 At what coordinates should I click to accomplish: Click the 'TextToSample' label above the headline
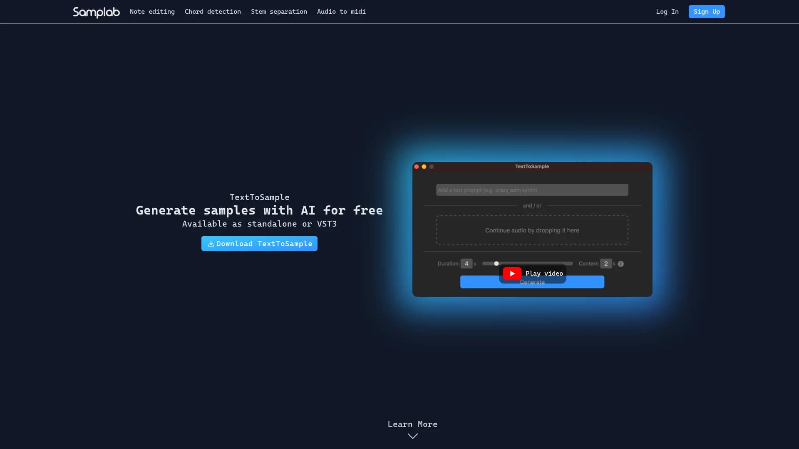(259, 197)
